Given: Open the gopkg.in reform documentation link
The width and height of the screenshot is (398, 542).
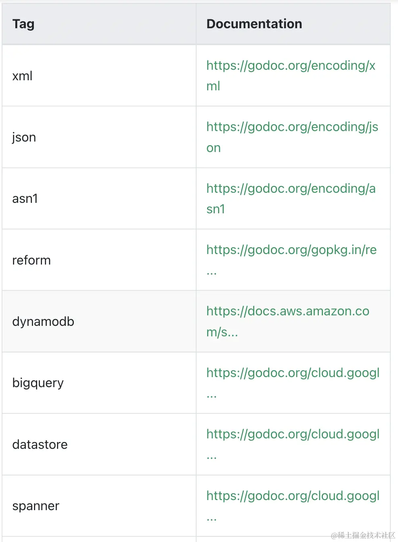Looking at the screenshot, I should pyautogui.click(x=291, y=260).
